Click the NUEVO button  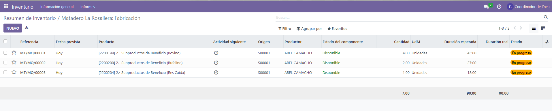coord(13,28)
